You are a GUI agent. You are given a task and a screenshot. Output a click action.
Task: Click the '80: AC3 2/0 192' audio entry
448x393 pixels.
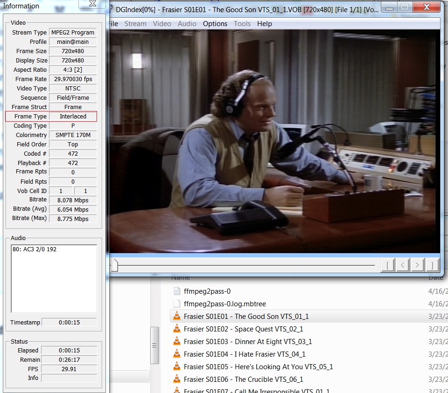pos(35,249)
